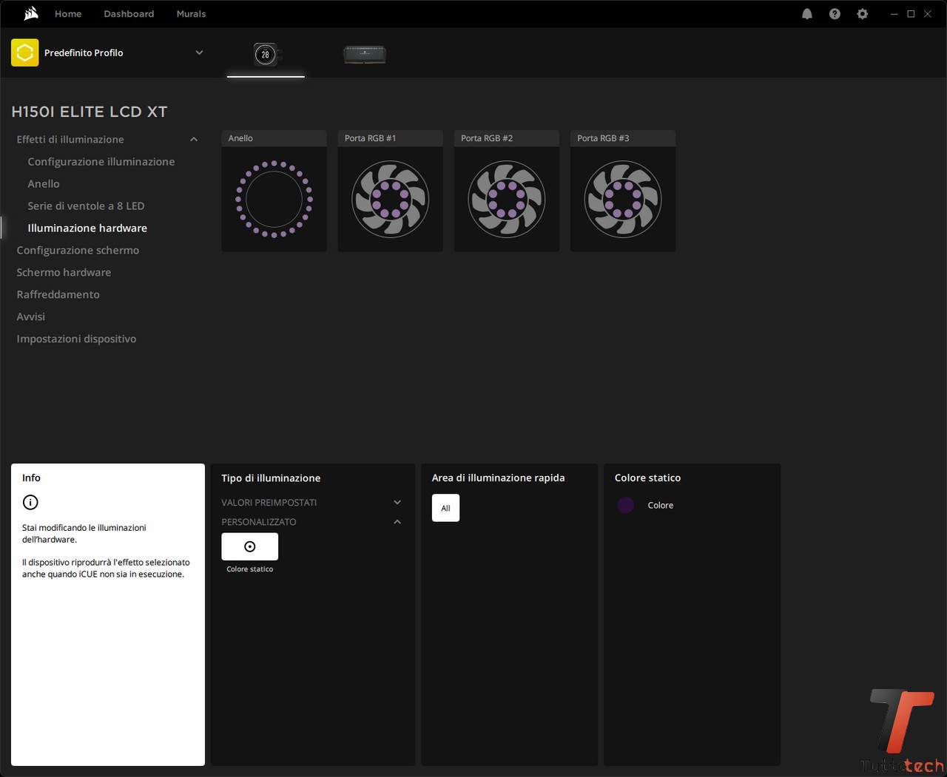This screenshot has width=947, height=777.
Task: Click the purple static color swatch
Action: pyautogui.click(x=626, y=505)
